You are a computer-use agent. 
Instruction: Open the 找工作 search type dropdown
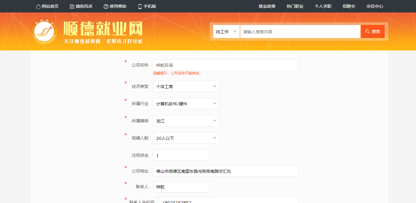(226, 31)
